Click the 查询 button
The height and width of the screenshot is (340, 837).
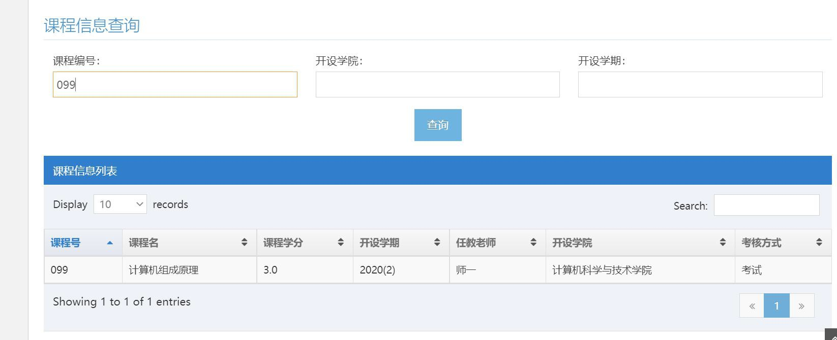pyautogui.click(x=438, y=125)
